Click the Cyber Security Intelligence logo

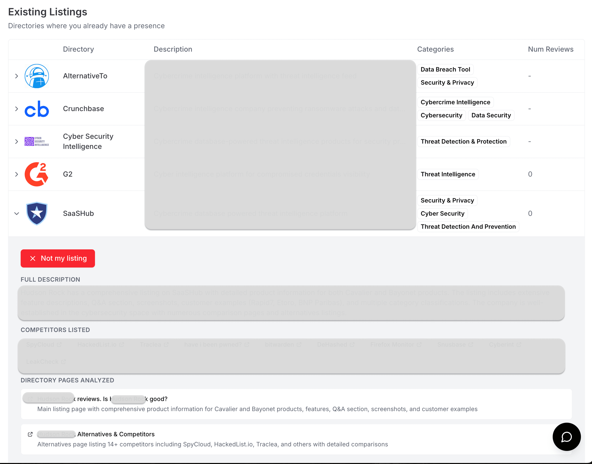(37, 141)
